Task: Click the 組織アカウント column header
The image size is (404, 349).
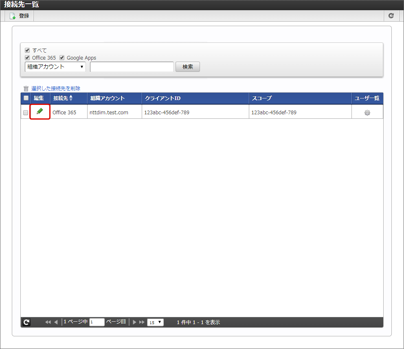Action: [115, 98]
